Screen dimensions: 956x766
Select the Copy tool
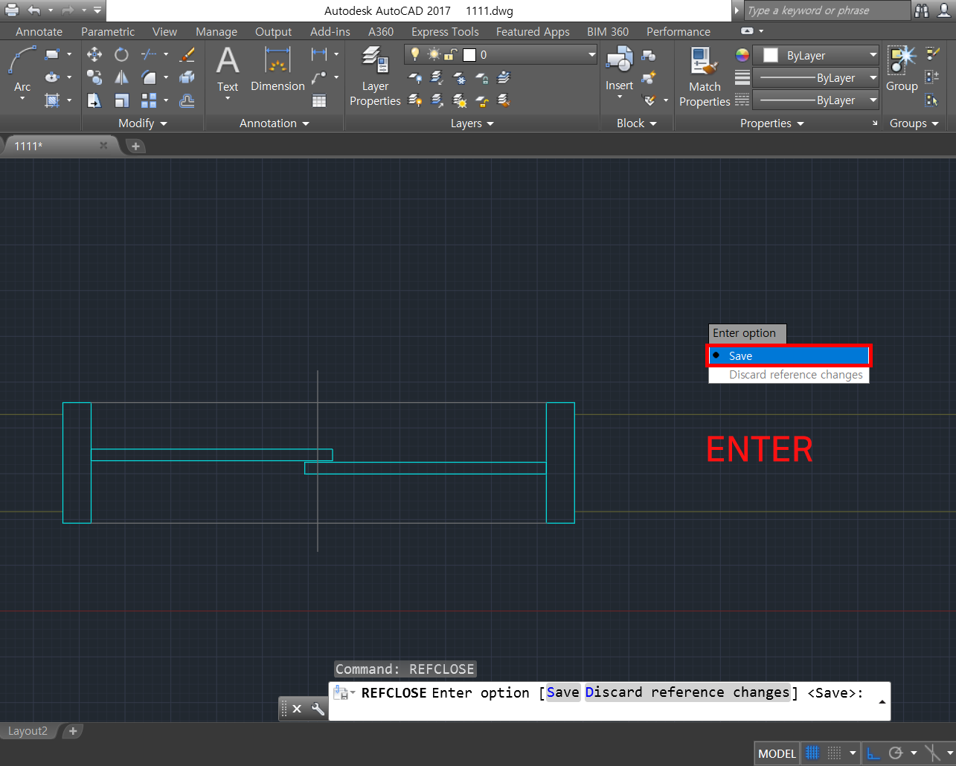point(94,77)
